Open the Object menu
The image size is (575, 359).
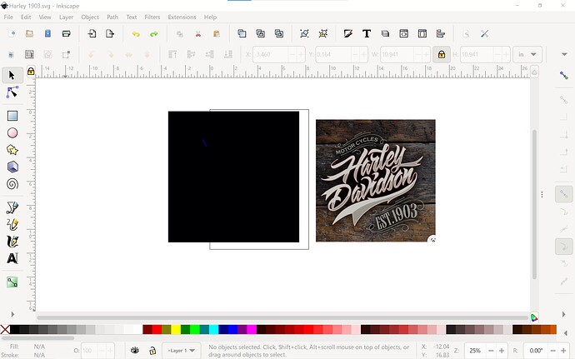[90, 17]
